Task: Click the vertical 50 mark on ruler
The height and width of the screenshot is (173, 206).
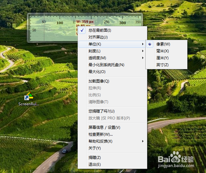Action: 34,30
